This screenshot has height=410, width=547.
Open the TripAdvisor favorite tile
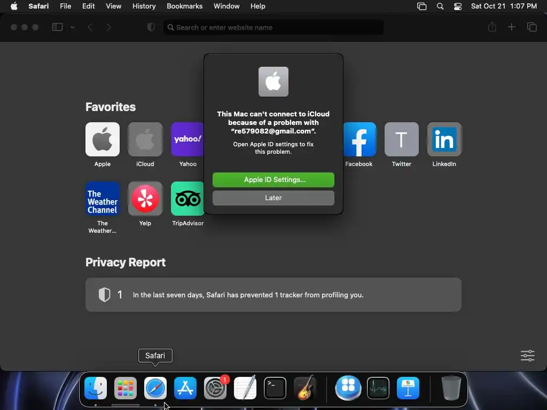[187, 199]
